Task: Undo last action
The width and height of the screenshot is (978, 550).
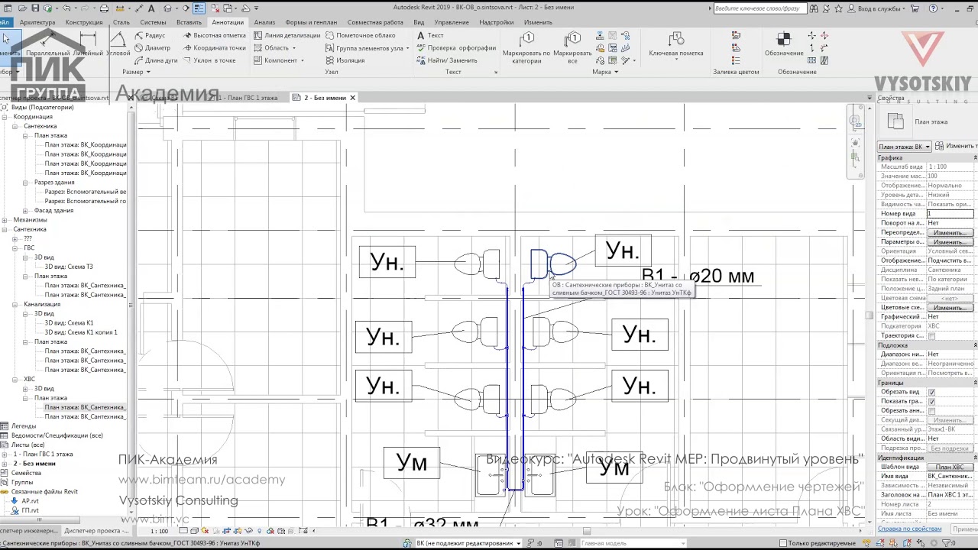Action: (x=67, y=8)
